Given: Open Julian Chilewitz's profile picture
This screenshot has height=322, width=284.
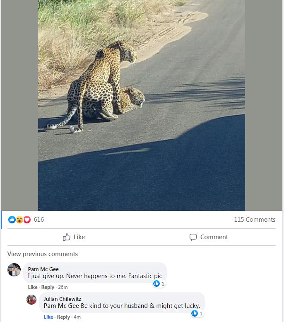Looking at the screenshot, I should (31, 299).
